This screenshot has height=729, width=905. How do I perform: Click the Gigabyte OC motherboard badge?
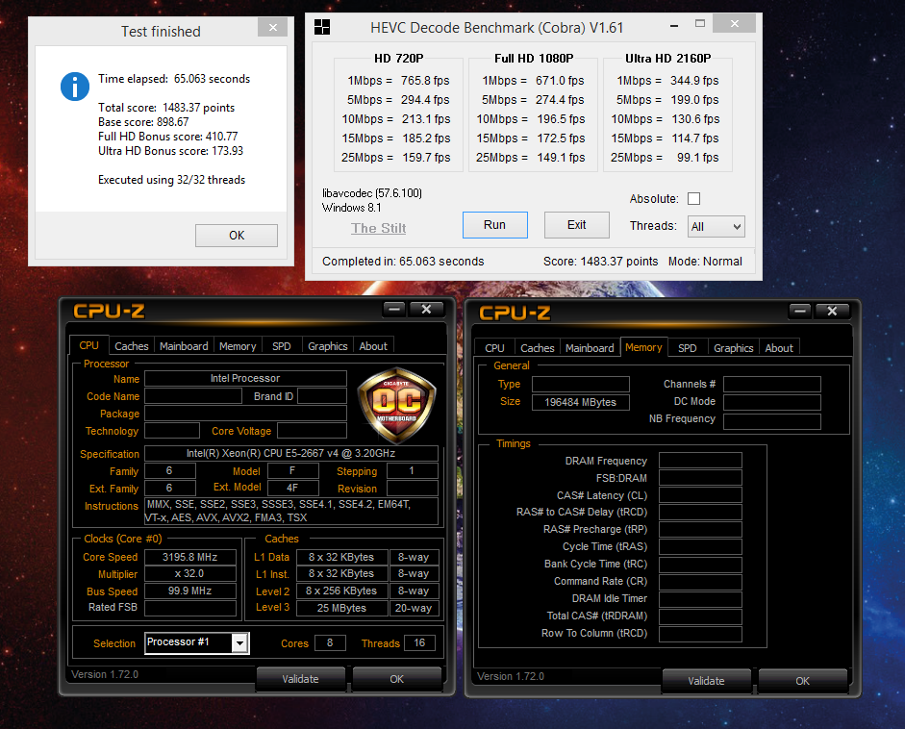(x=396, y=406)
